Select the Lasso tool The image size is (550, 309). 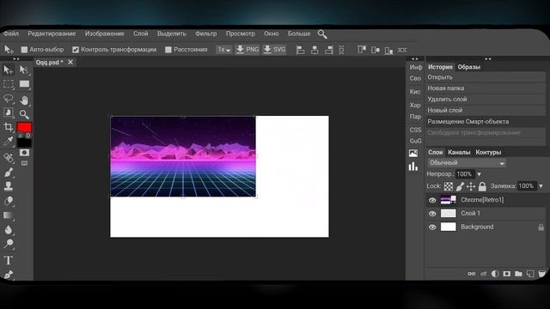9,99
